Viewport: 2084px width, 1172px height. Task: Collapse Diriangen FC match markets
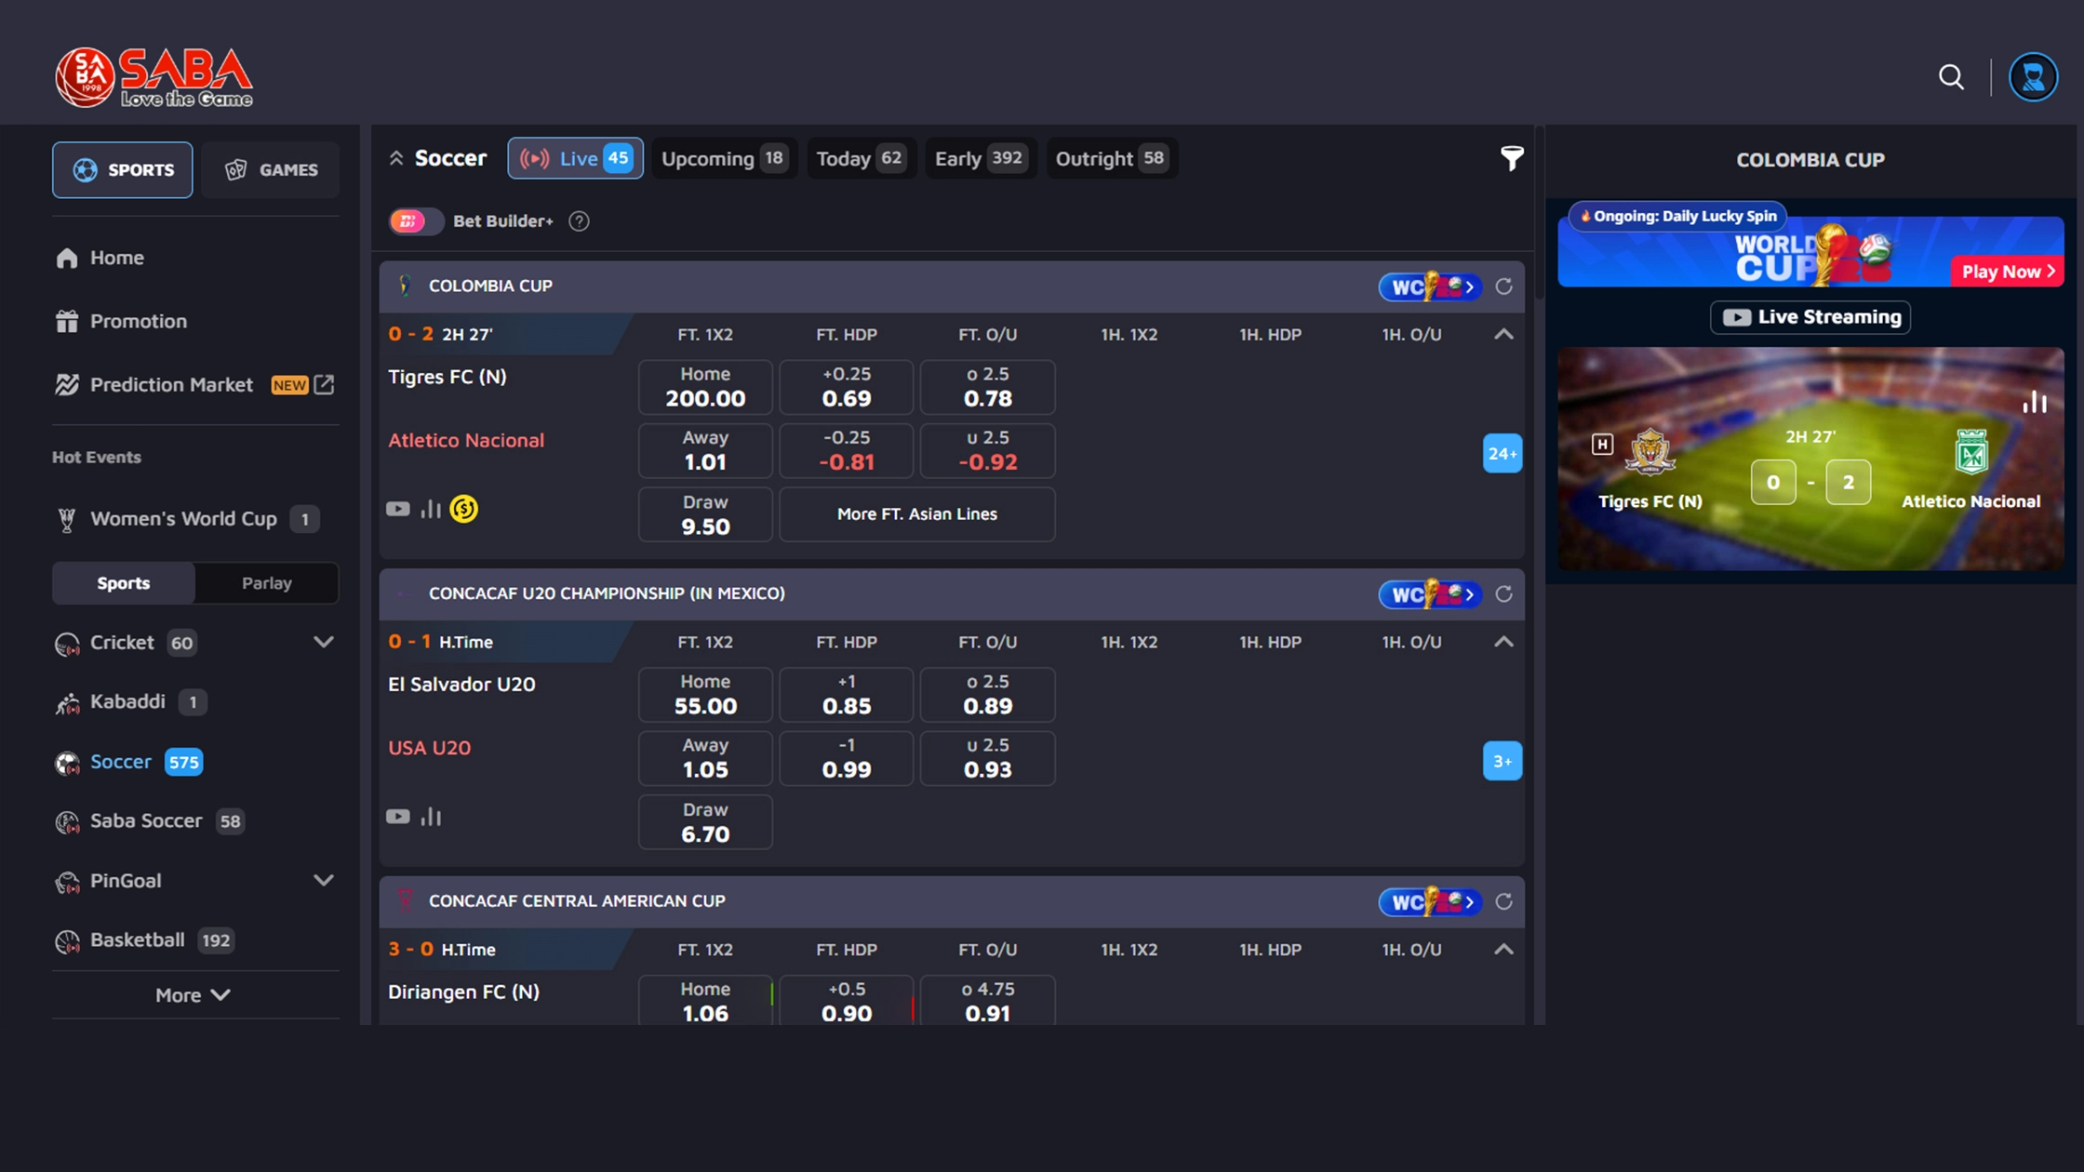tap(1503, 950)
